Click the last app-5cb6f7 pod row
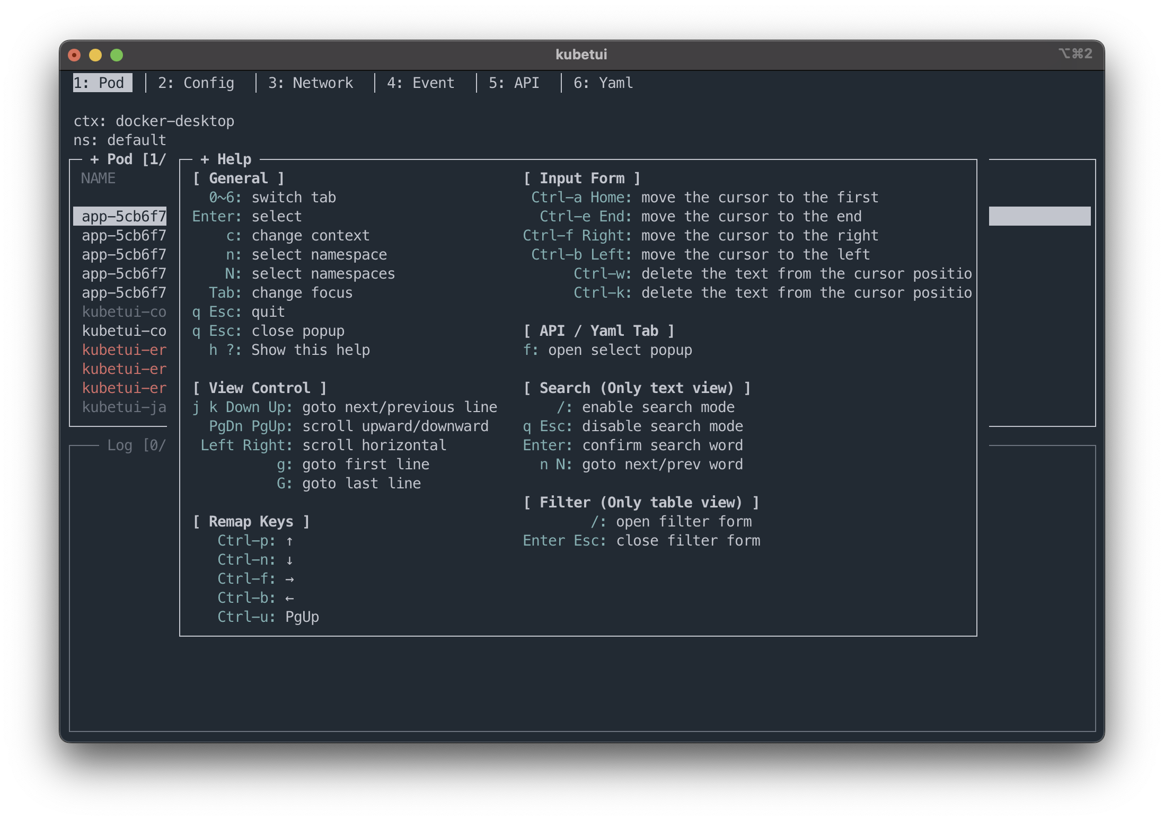 point(124,293)
